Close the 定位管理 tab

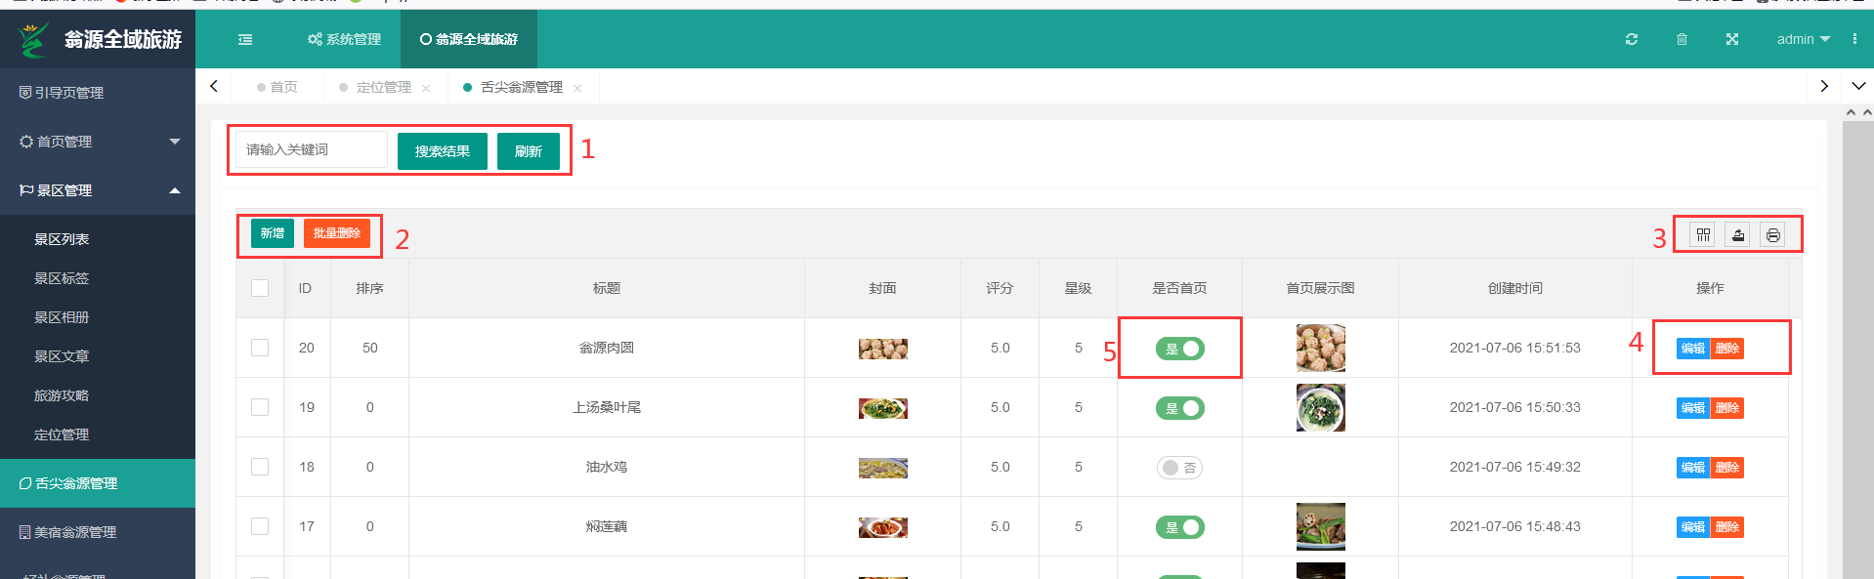pyautogui.click(x=426, y=88)
